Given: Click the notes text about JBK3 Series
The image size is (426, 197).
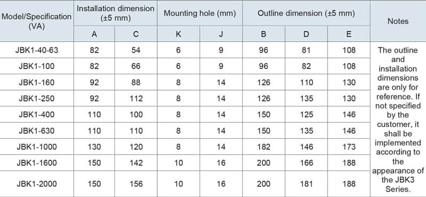Looking at the screenshot, I should click(x=398, y=119).
